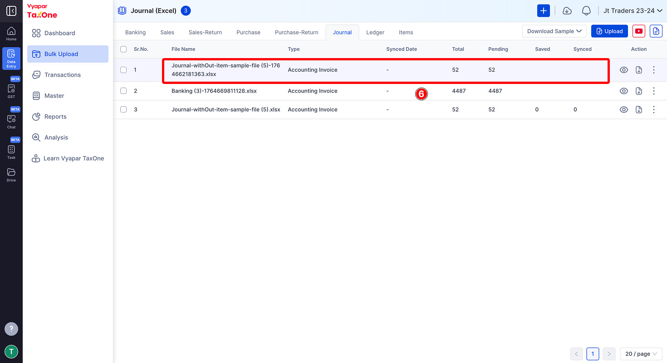View row 3 file with eye icon
Screen dimensions: 667x363
[x=624, y=109]
